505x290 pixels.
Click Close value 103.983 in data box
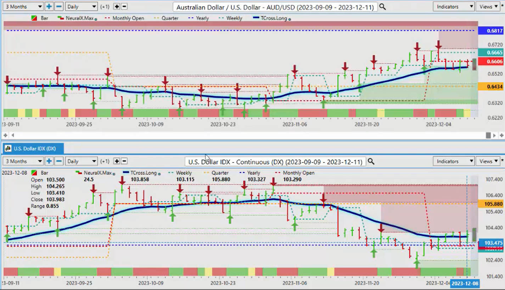point(55,199)
